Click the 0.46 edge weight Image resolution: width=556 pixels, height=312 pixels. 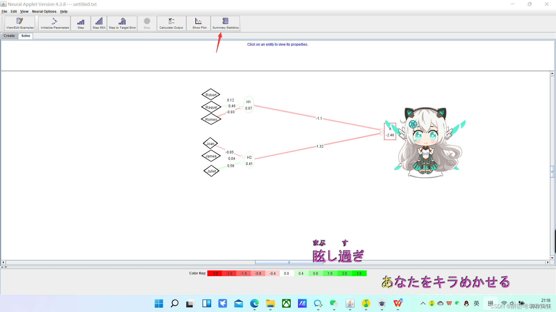(x=232, y=106)
